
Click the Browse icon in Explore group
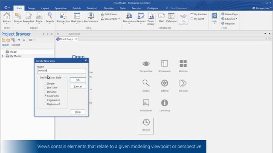[x=18, y=18]
